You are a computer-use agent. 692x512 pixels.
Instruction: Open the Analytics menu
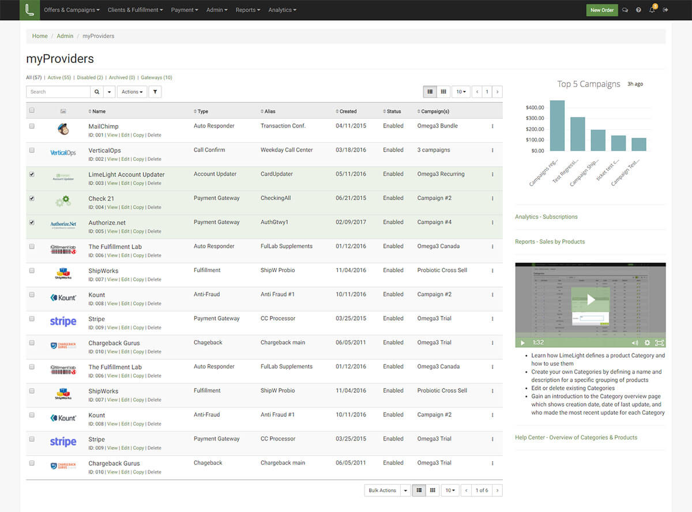[282, 10]
